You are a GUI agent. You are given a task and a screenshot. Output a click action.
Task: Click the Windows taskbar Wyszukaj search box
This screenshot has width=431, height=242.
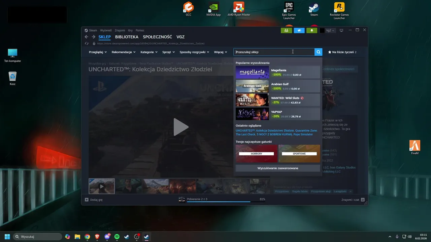click(x=37, y=237)
